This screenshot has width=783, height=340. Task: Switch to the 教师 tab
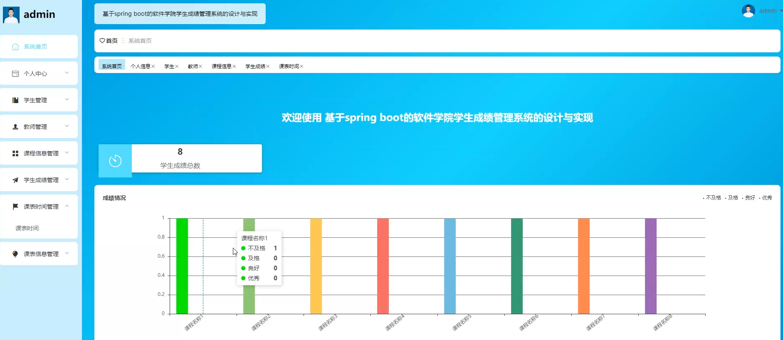pyautogui.click(x=193, y=67)
